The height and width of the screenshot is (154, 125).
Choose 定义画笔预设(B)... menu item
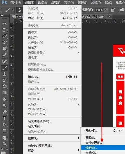pos(52,121)
